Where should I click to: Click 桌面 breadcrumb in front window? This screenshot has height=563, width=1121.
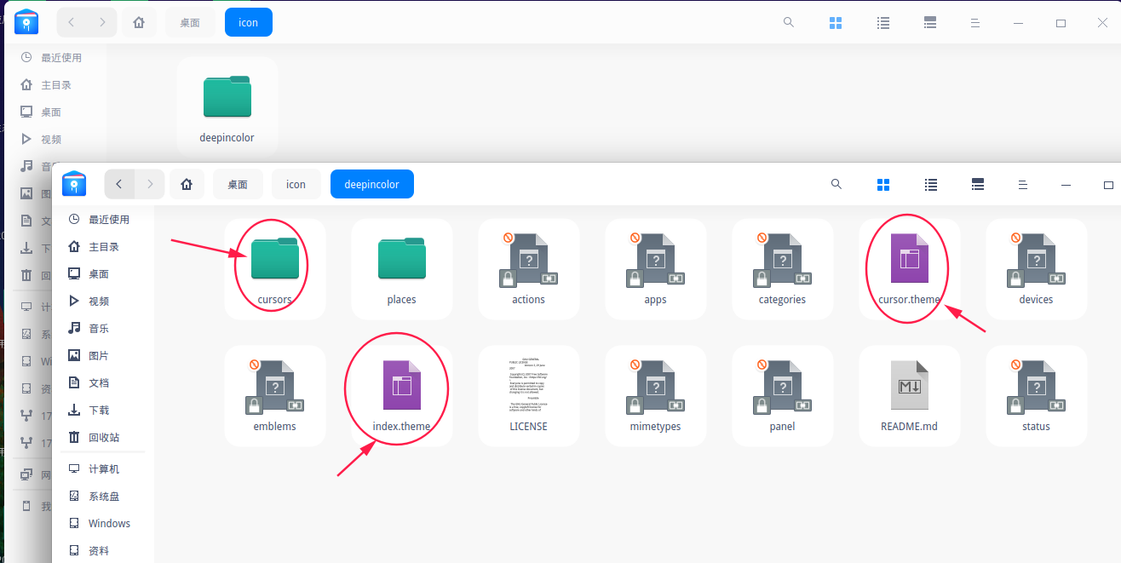pyautogui.click(x=238, y=184)
